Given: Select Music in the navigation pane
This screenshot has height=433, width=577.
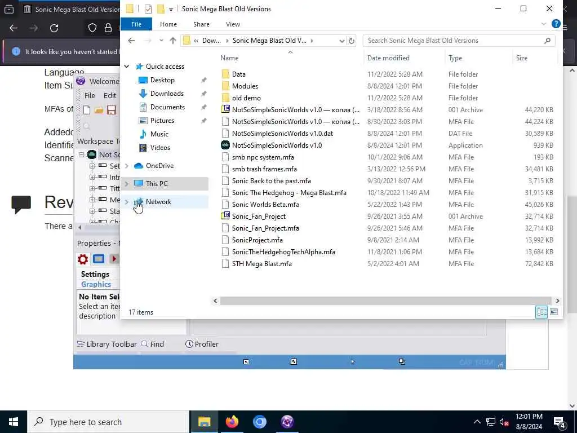Looking at the screenshot, I should [159, 134].
